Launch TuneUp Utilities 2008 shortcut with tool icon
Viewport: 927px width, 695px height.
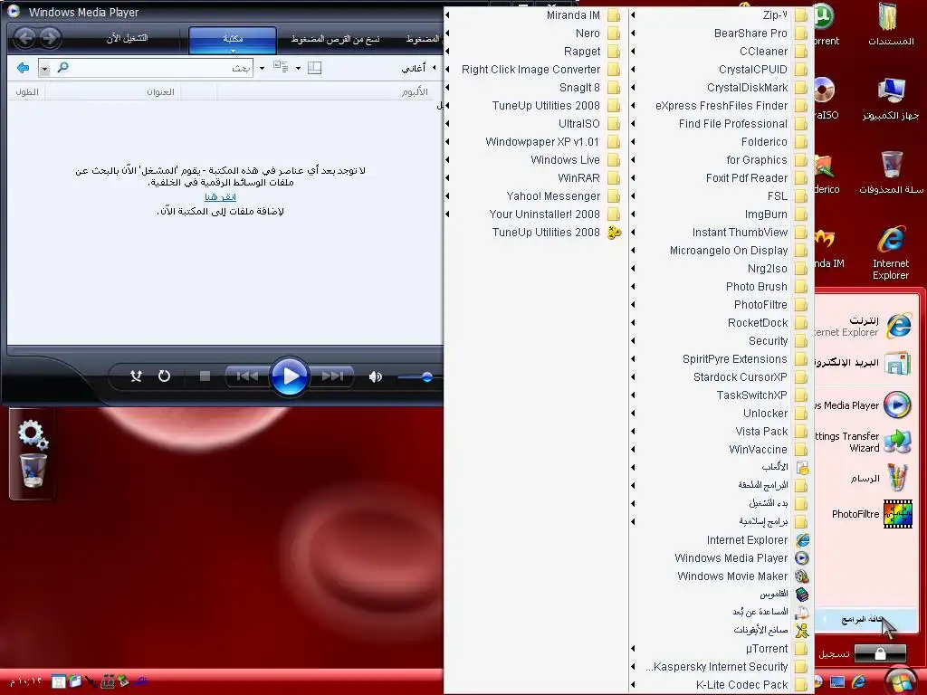tap(534, 233)
